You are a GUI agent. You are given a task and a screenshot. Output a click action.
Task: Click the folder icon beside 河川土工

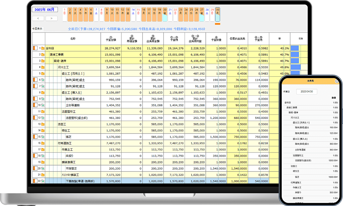pos(43,67)
